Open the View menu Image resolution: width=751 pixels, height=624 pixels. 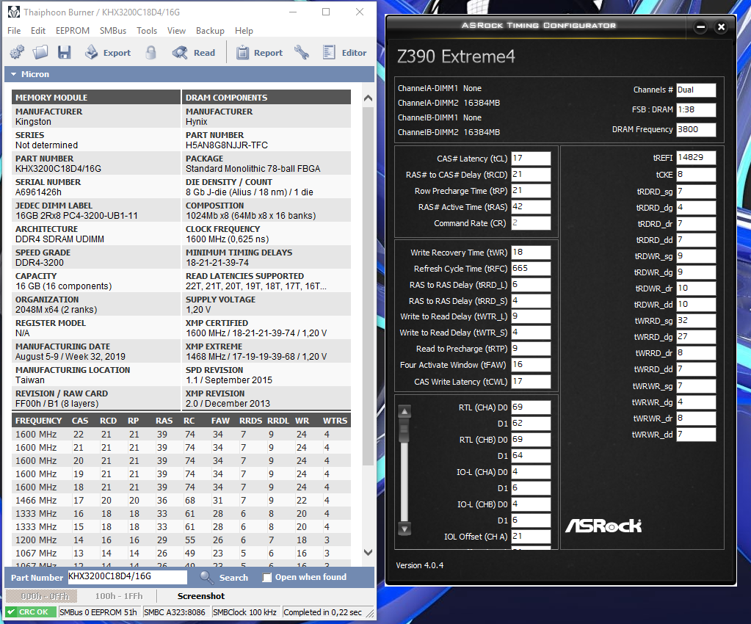click(176, 31)
